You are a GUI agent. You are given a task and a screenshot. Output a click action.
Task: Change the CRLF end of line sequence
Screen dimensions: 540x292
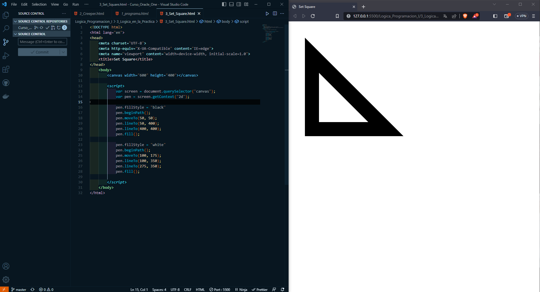point(188,289)
